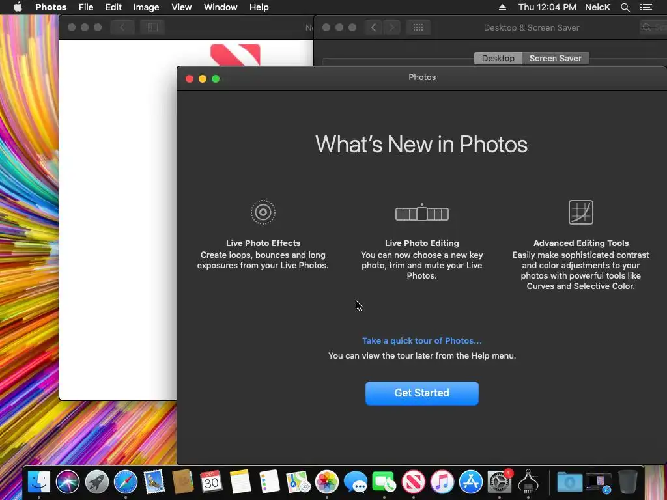Click the Get Started button

pyautogui.click(x=422, y=393)
